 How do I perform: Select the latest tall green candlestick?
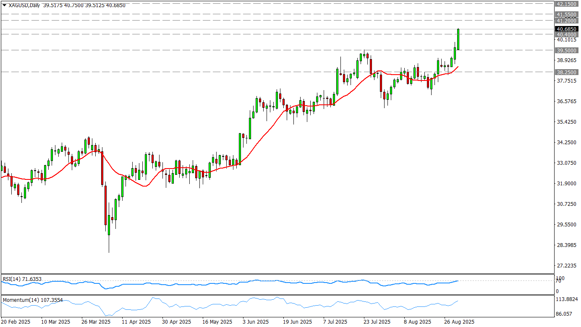pyautogui.click(x=458, y=39)
